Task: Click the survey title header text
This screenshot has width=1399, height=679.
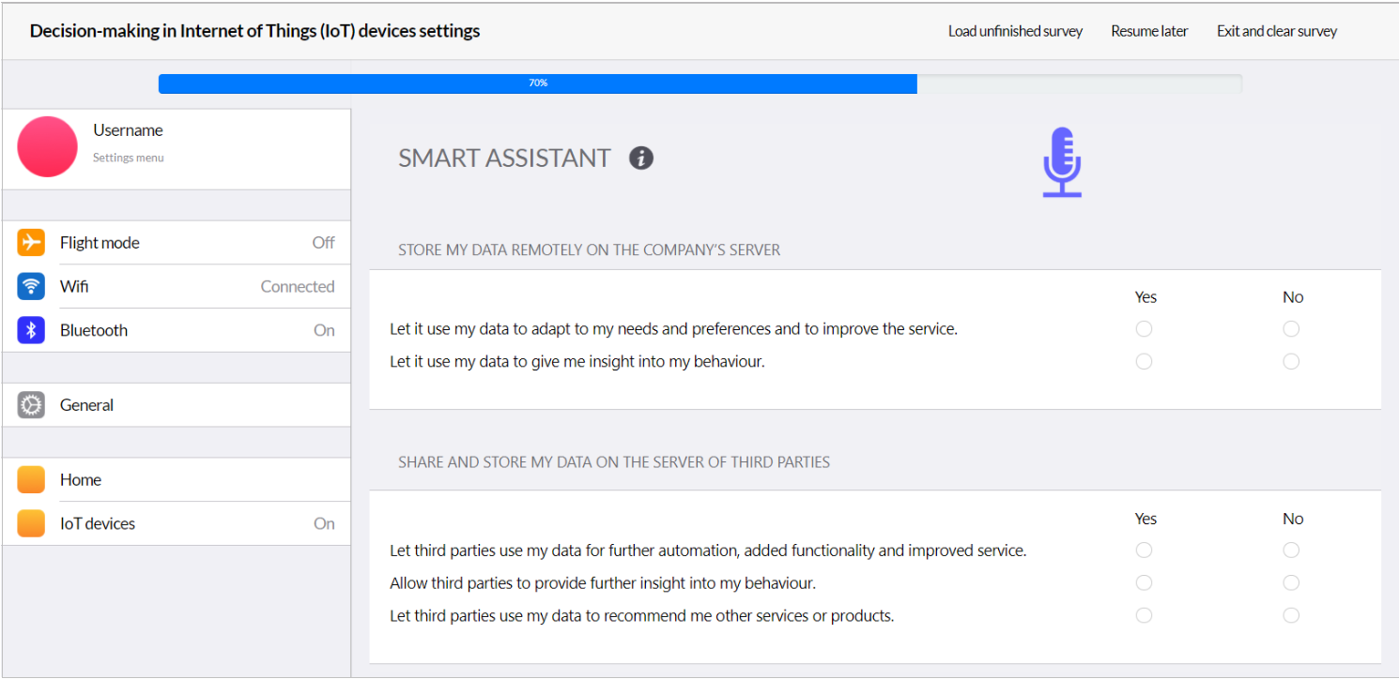Action: click(x=254, y=30)
